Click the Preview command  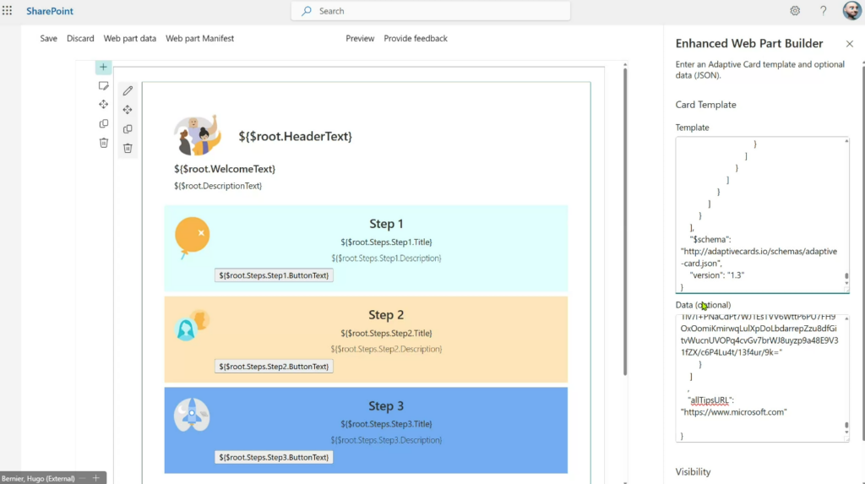pos(360,39)
